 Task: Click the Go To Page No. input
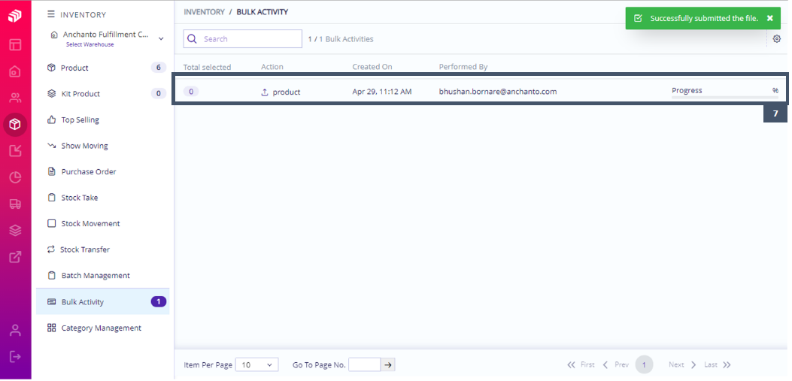click(364, 365)
